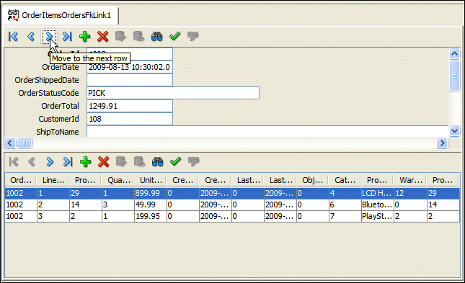Move to next row in detail toolbar

[x=50, y=162]
